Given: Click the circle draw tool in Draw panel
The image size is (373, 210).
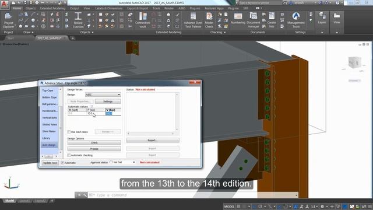Looking at the screenshot, I should tap(33, 20).
